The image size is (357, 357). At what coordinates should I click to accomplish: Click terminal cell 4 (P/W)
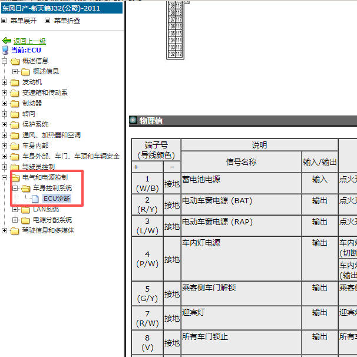point(147,259)
